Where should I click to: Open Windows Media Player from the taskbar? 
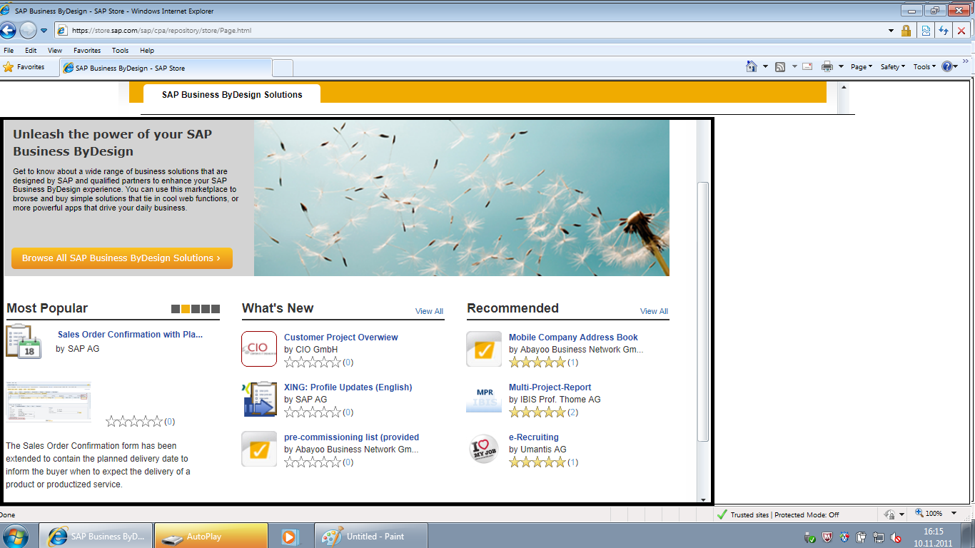point(289,536)
